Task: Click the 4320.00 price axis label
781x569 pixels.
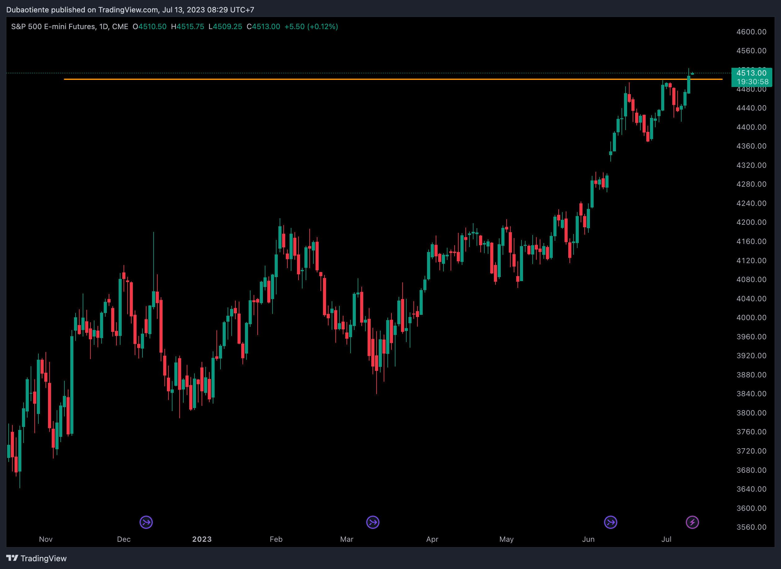Action: [751, 165]
